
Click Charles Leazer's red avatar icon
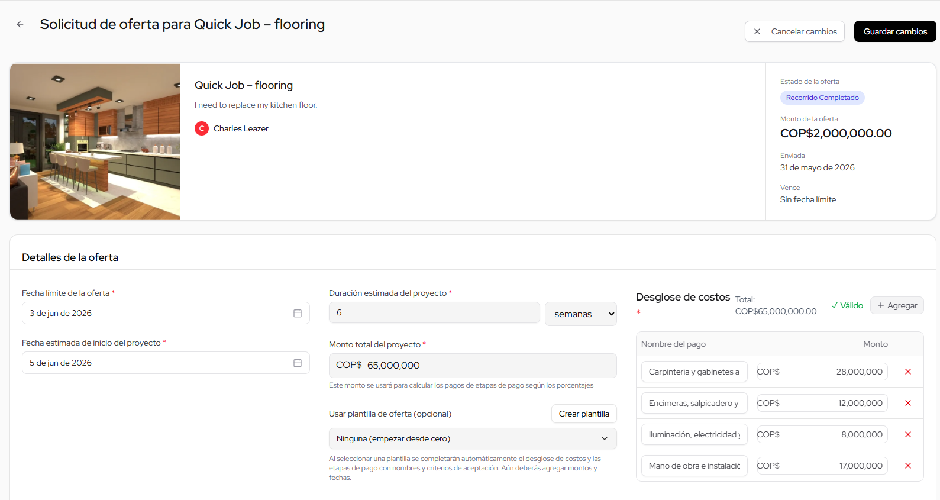click(x=202, y=128)
